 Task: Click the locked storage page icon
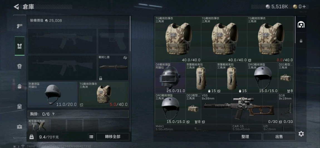(x=301, y=41)
